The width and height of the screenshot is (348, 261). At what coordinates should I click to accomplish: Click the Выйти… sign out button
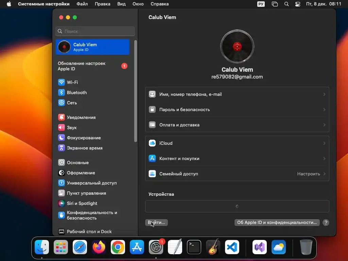coord(156,223)
